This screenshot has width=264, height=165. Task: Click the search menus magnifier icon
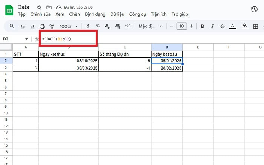tap(12, 26)
